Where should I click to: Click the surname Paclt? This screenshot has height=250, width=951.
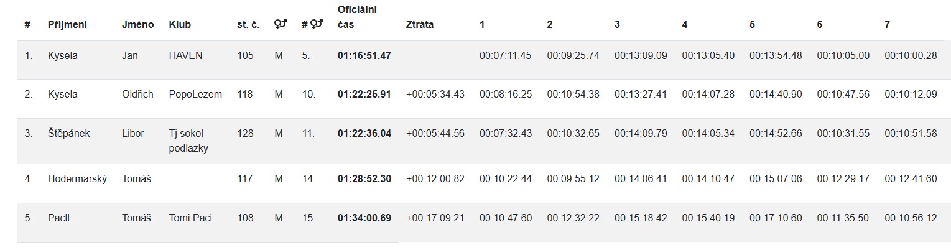[x=60, y=218]
